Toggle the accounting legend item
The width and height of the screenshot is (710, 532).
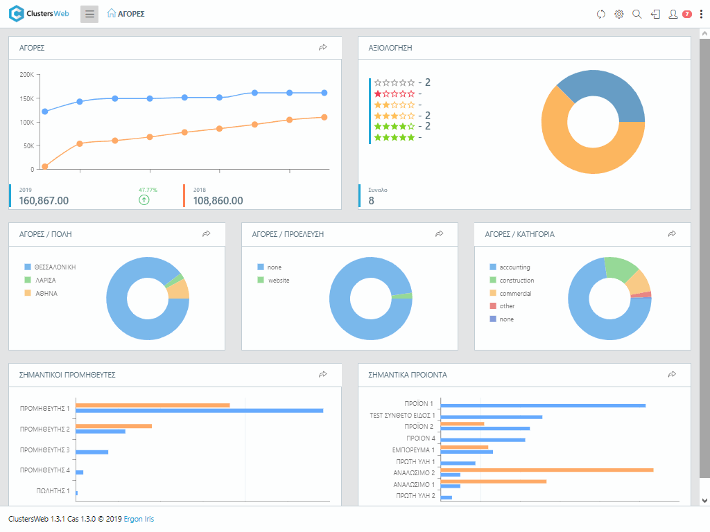coord(514,267)
